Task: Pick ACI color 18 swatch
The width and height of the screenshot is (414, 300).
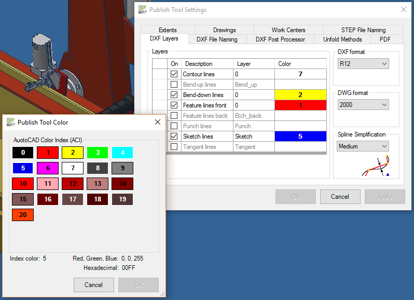Action: (x=98, y=199)
